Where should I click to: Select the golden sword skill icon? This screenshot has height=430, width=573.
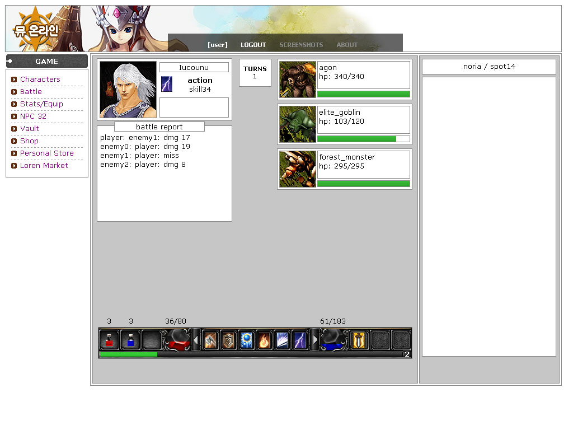pyautogui.click(x=359, y=340)
